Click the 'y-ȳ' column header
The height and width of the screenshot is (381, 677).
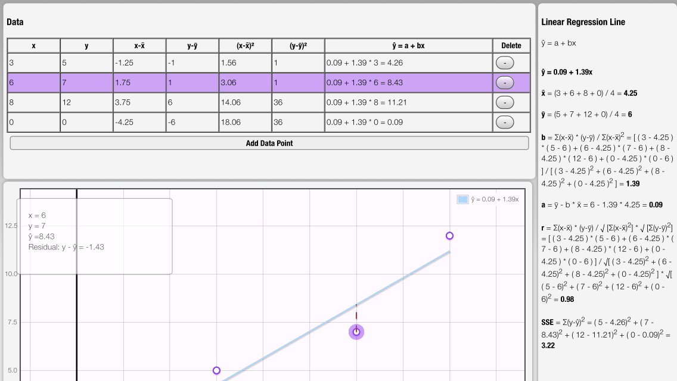tap(192, 46)
